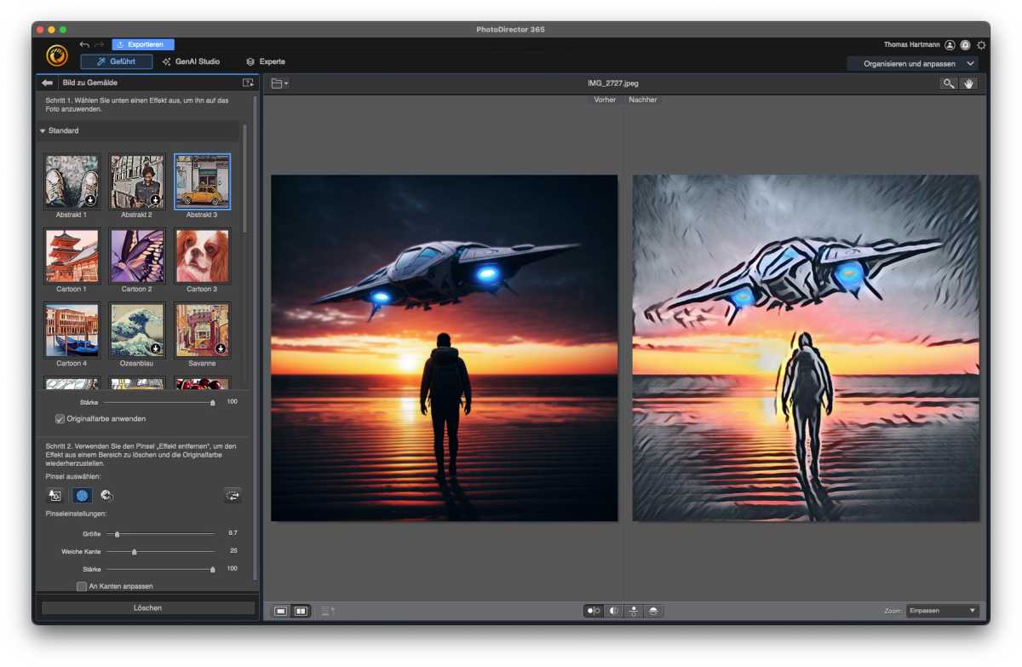
Task: Apply the Cartoon 3 dog effect
Action: [202, 256]
